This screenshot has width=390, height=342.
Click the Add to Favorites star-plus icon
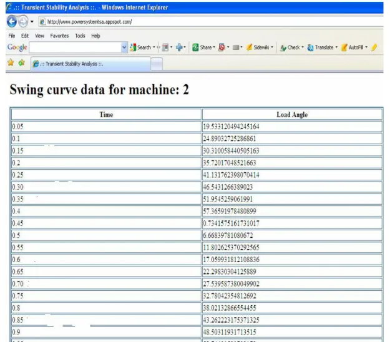[x=22, y=62]
